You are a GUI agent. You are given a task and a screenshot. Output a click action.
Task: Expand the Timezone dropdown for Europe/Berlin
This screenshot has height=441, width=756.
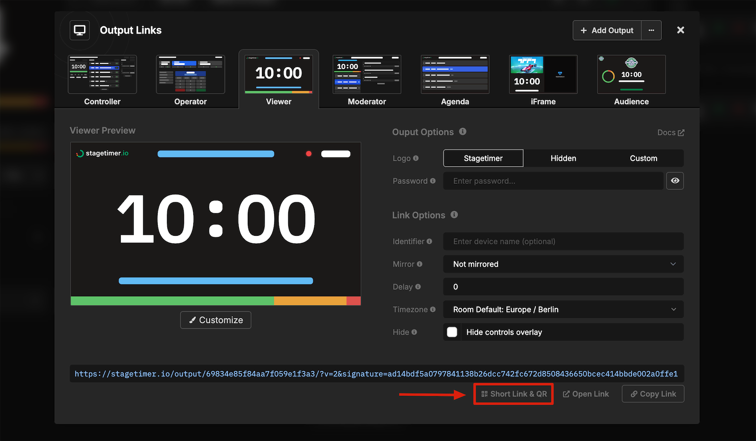563,309
